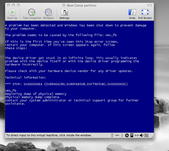Minimize the Boot Camp partition window
Image resolution: width=169 pixels, height=151 pixels.
pyautogui.click(x=14, y=5)
